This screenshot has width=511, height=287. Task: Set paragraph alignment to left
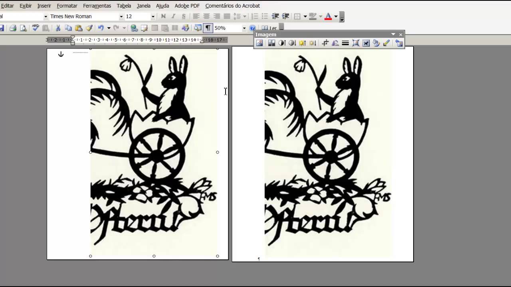pos(196,16)
